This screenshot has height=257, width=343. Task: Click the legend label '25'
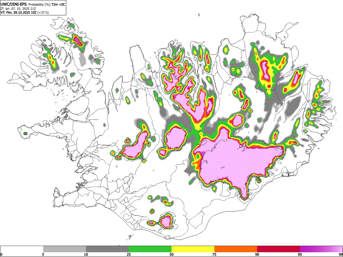click(129, 255)
